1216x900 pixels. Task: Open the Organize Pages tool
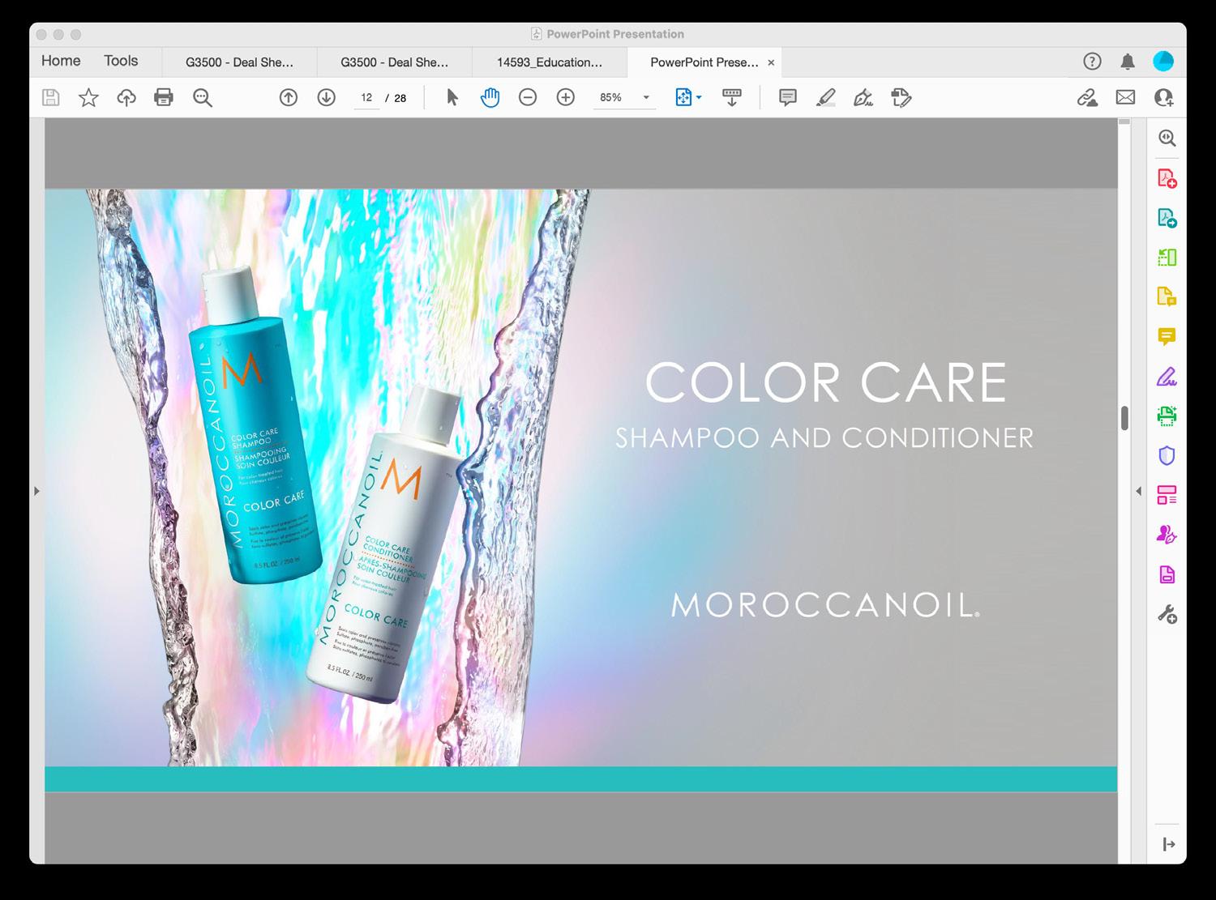1167,258
